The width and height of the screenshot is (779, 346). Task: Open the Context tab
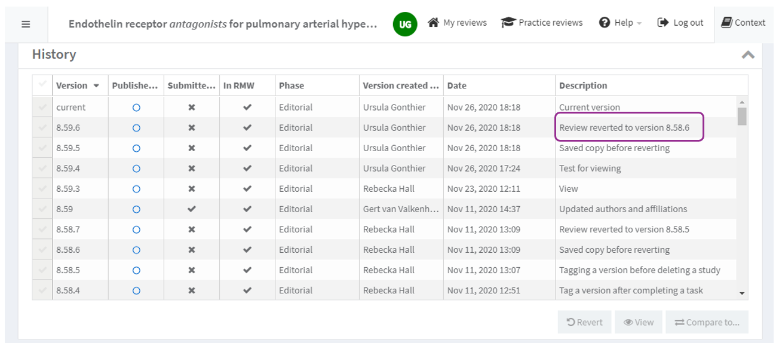point(743,23)
